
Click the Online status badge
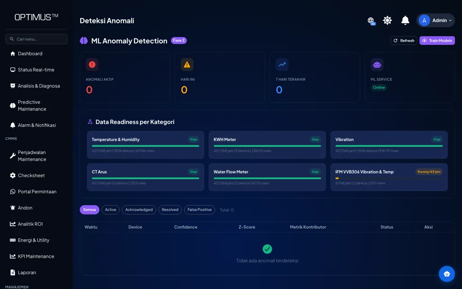379,87
